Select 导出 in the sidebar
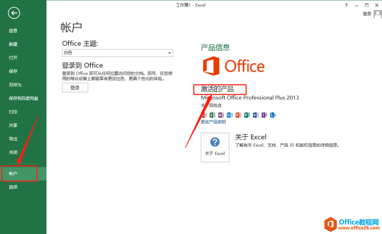Screen dimensions: 382x234 [13, 139]
